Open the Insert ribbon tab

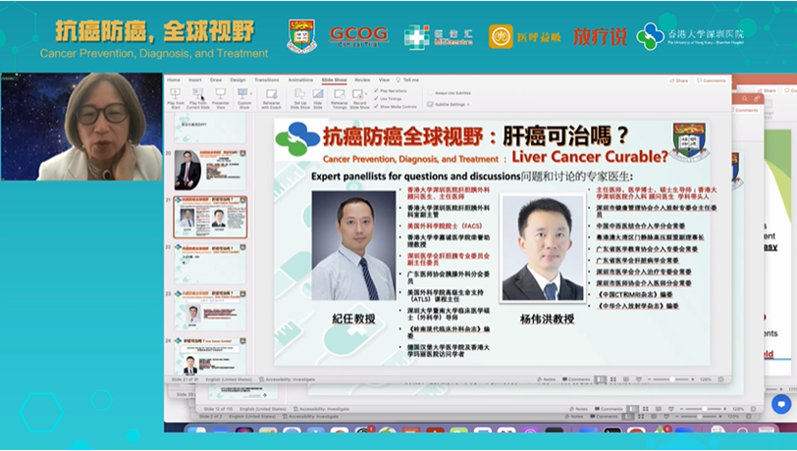click(x=195, y=79)
